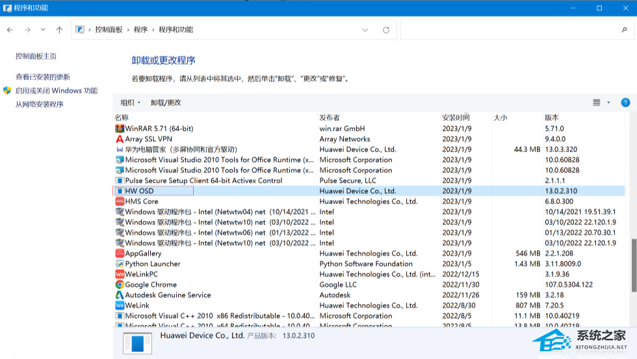Click publisher win.rar GmbH cell
This screenshot has width=637, height=359.
point(342,129)
